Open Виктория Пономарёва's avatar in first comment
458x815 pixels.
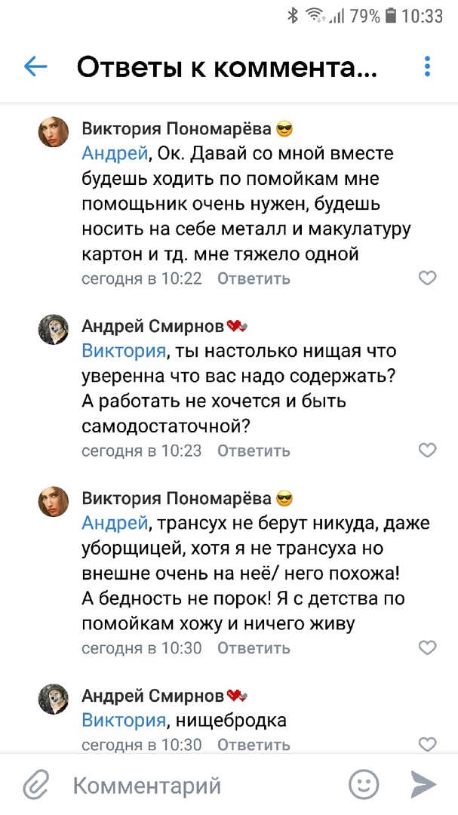(54, 134)
